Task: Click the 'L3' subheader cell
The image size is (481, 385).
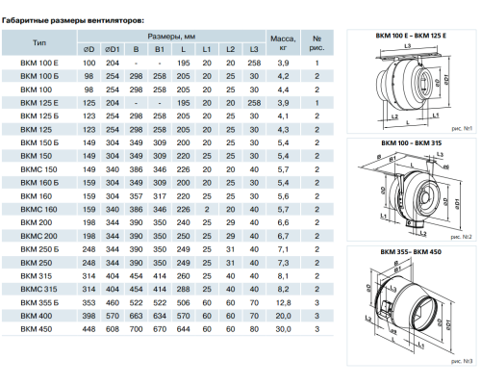Action: pos(254,49)
